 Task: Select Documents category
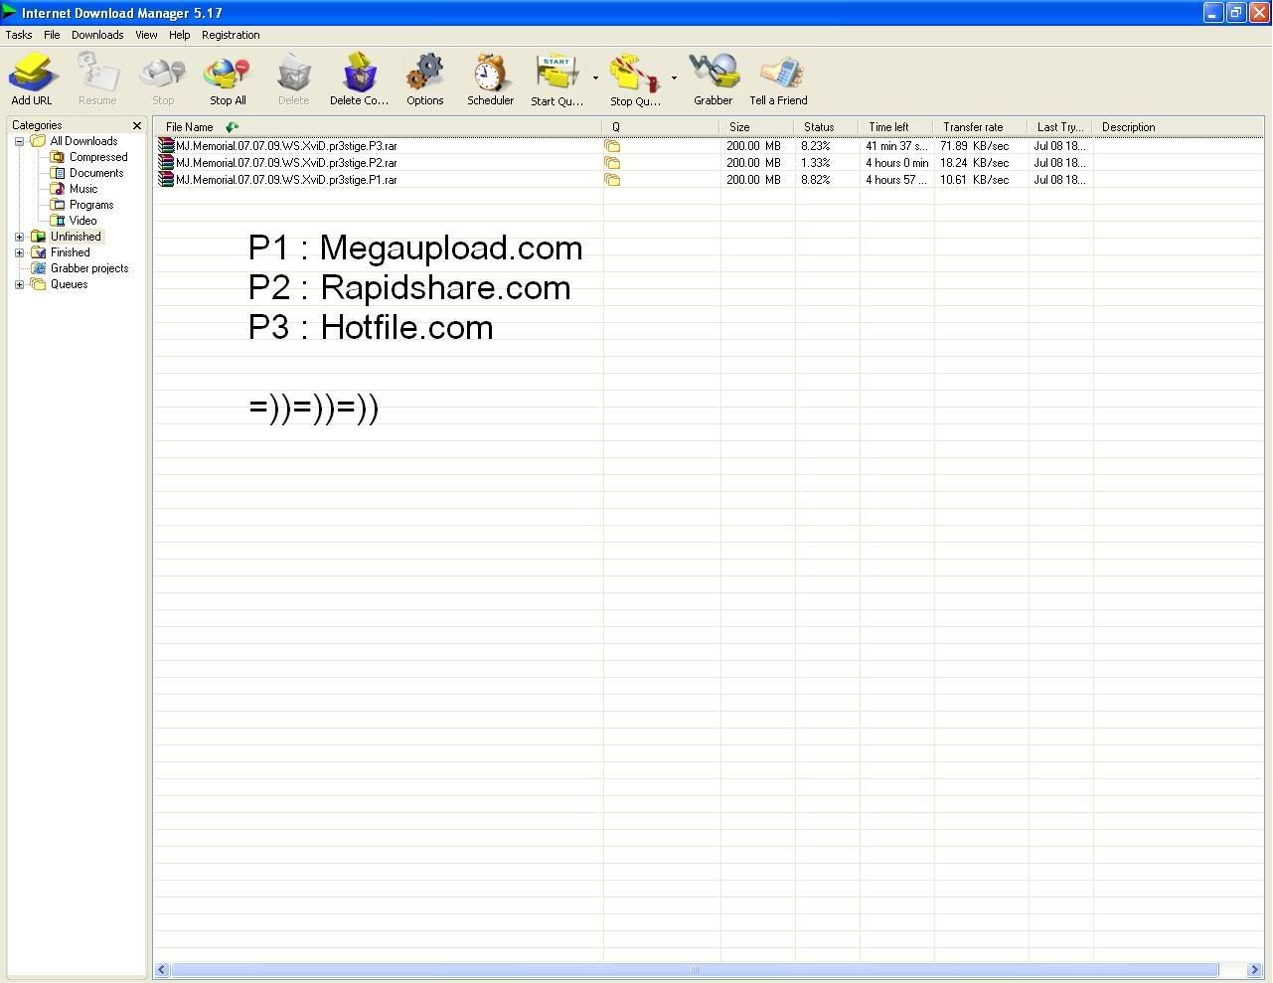(96, 173)
